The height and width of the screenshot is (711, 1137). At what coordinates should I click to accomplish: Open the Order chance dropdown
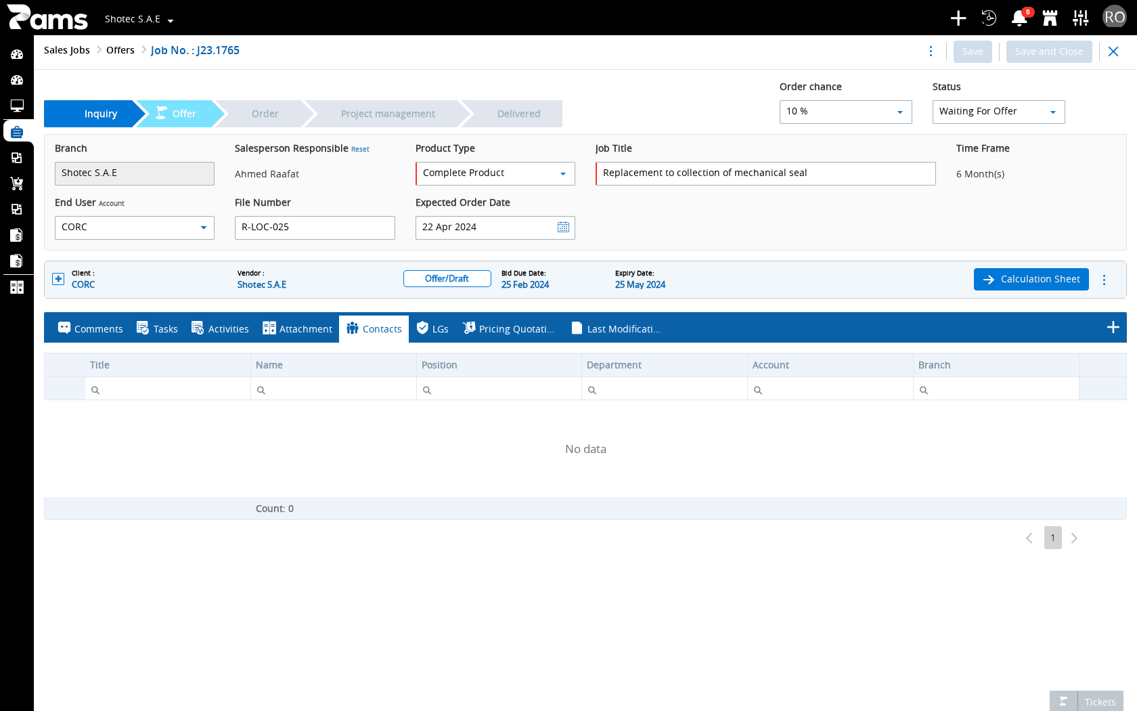pos(846,112)
